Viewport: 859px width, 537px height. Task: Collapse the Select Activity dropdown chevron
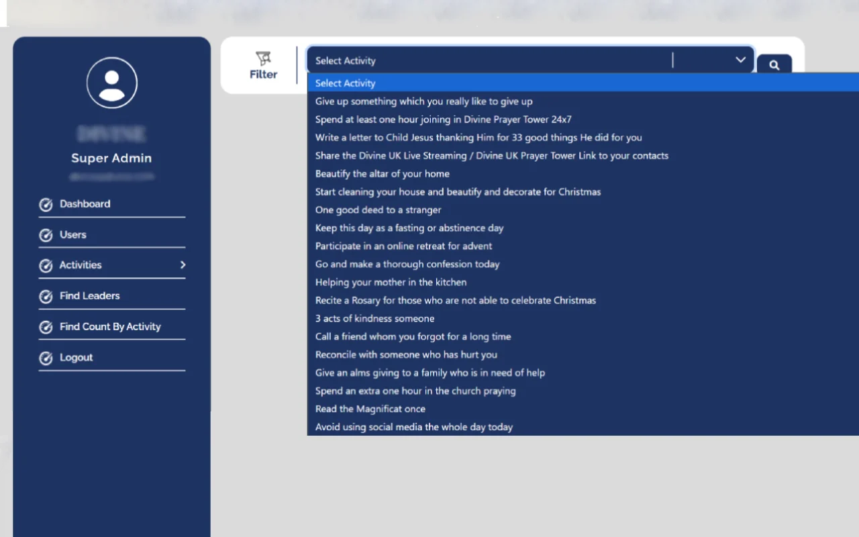click(x=740, y=60)
